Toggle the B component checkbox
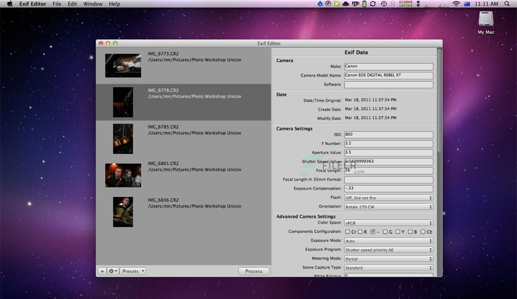The height and width of the screenshot is (299, 517). 410,232
